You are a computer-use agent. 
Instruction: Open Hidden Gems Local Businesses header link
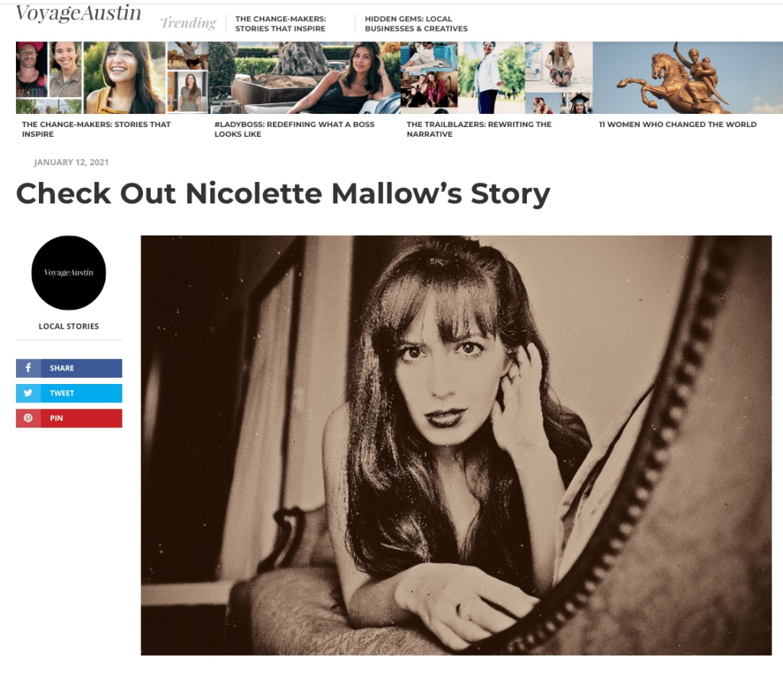pyautogui.click(x=416, y=24)
